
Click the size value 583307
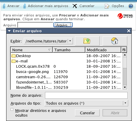click(x=61, y=82)
